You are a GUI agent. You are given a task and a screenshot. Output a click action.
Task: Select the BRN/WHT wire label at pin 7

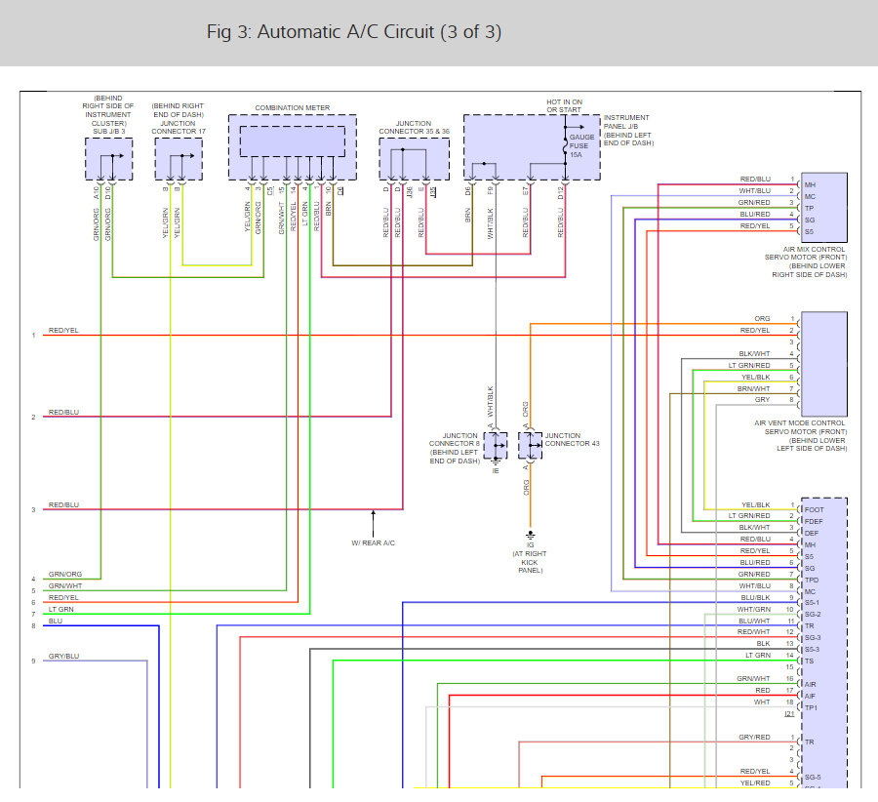[x=754, y=388]
